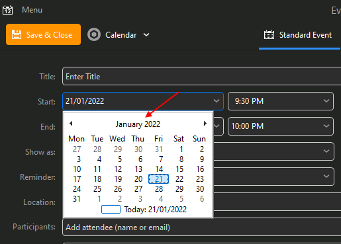This screenshot has width=341, height=244.
Task: Select January 23 in the calendar
Action: pyautogui.click(x=200, y=179)
